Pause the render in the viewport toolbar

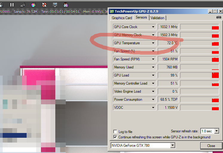tap(12, 5)
